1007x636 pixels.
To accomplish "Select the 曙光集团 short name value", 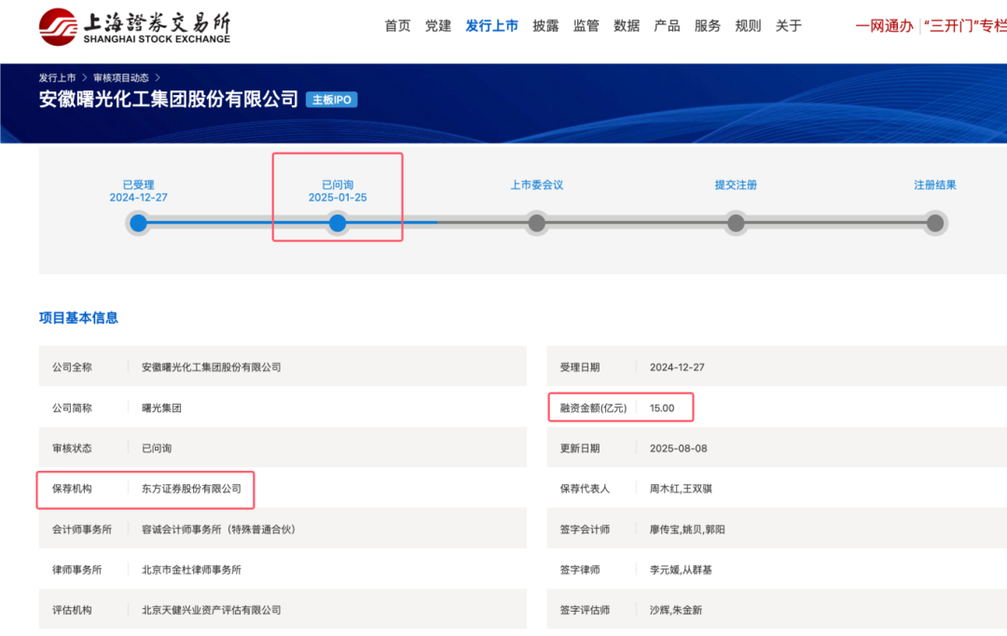I will click(x=161, y=408).
